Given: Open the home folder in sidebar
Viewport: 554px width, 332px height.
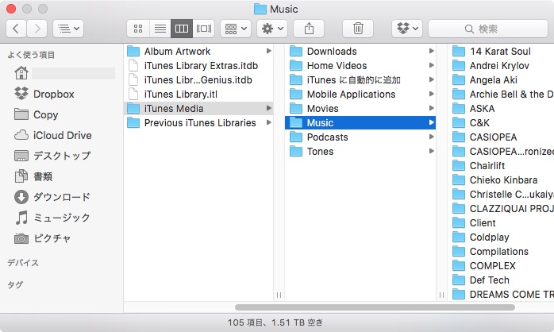Looking at the screenshot, I should (64, 73).
